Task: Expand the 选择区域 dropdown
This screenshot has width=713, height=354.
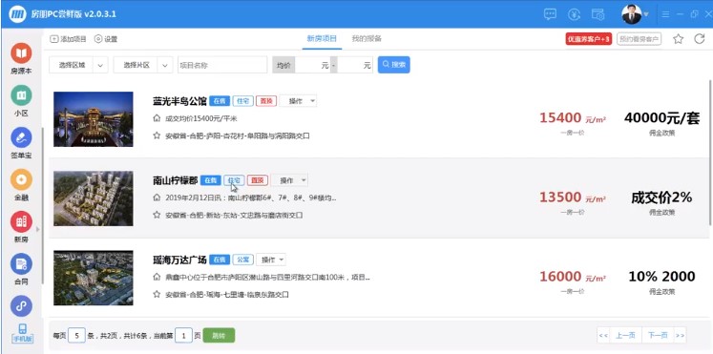Action: point(78,65)
